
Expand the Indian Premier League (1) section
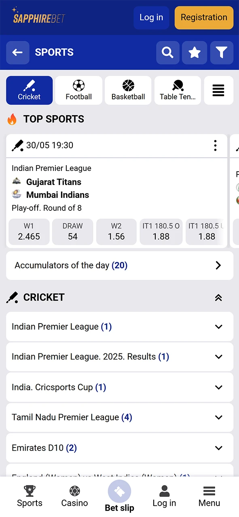point(119,326)
